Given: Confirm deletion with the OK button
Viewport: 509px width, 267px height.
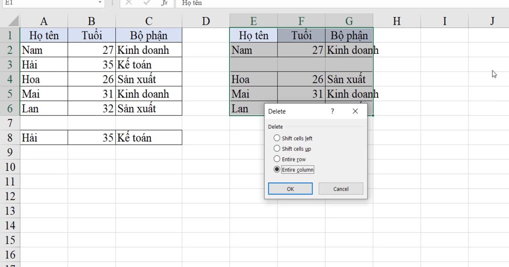Looking at the screenshot, I should click(x=290, y=188).
